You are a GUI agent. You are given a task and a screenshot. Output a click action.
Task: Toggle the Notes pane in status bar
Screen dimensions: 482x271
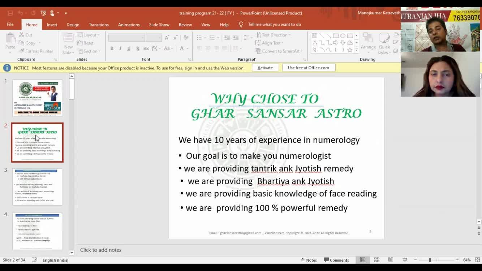(309, 260)
